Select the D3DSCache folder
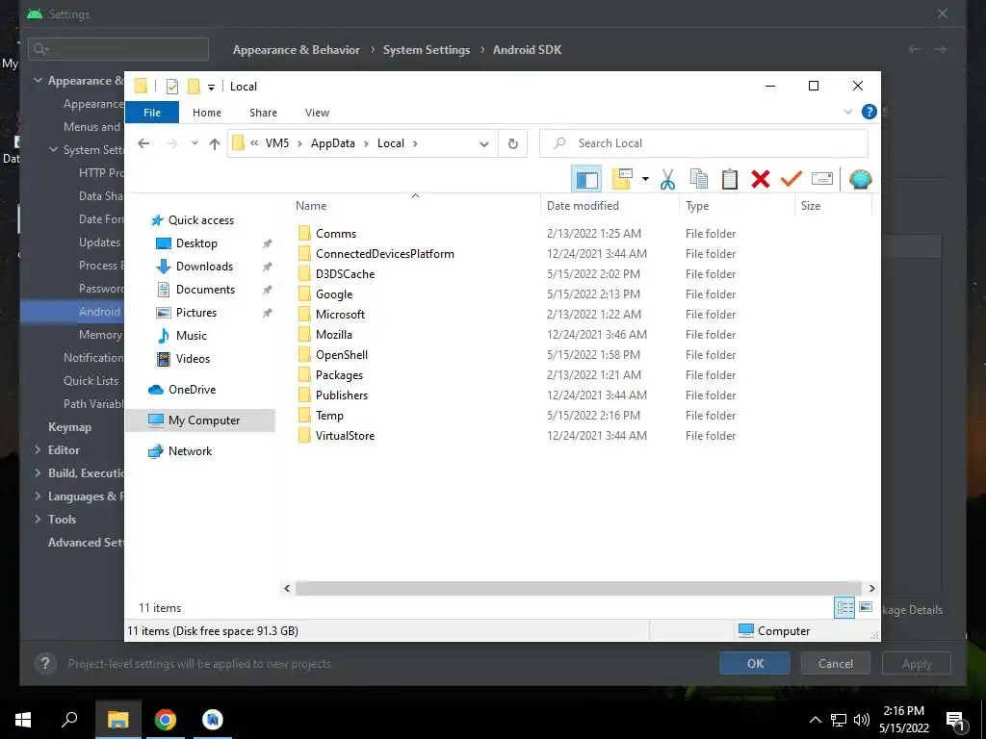The width and height of the screenshot is (986, 739). pyautogui.click(x=345, y=274)
